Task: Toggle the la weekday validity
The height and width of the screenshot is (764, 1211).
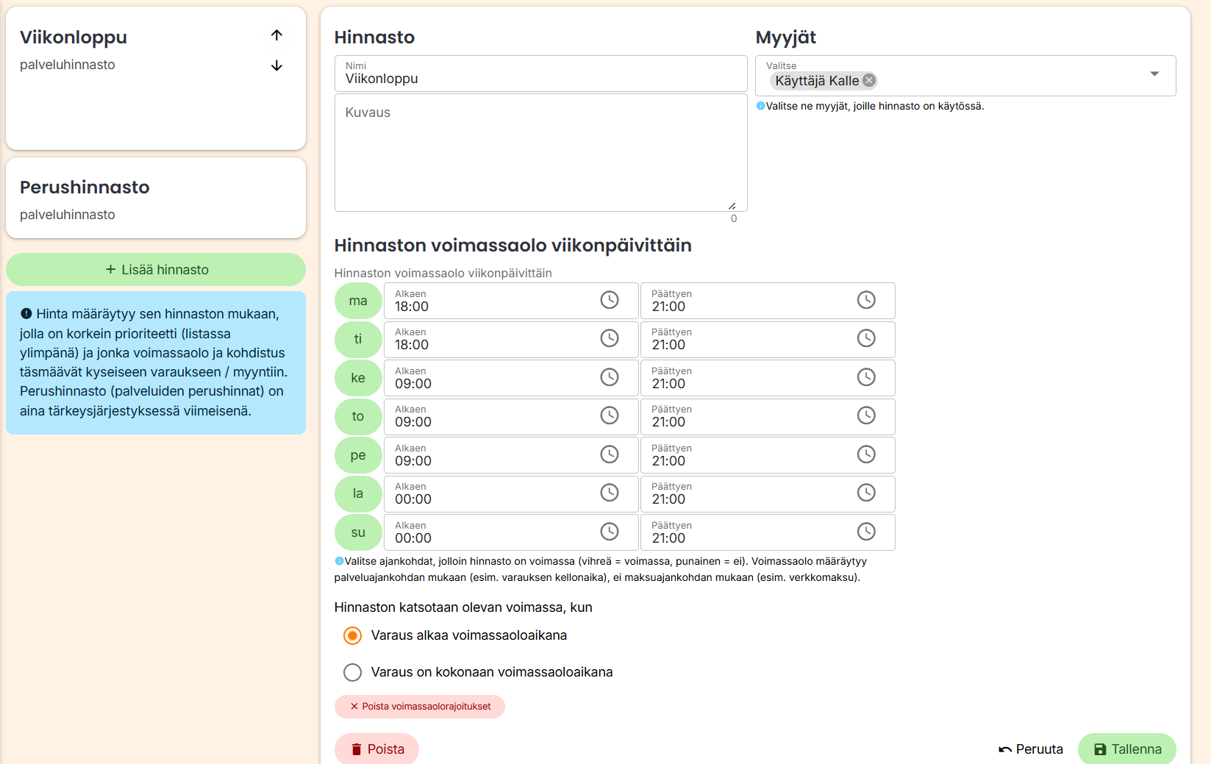Action: (x=358, y=493)
